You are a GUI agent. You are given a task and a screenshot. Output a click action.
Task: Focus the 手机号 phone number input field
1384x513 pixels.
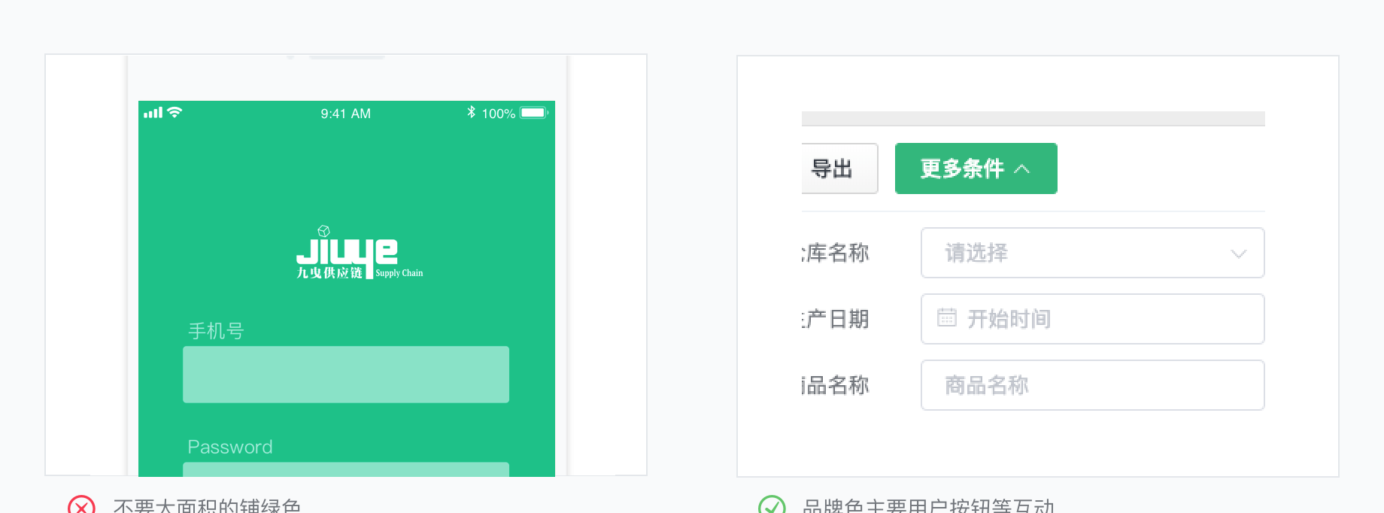pos(346,375)
